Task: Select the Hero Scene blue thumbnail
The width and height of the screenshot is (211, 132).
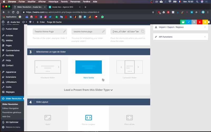Action: [89, 67]
